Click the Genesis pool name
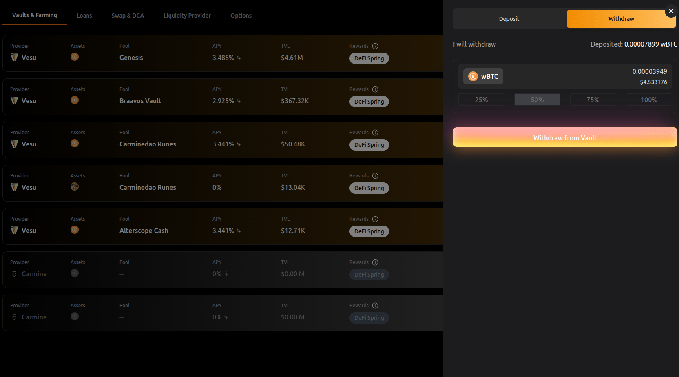 [x=131, y=58]
